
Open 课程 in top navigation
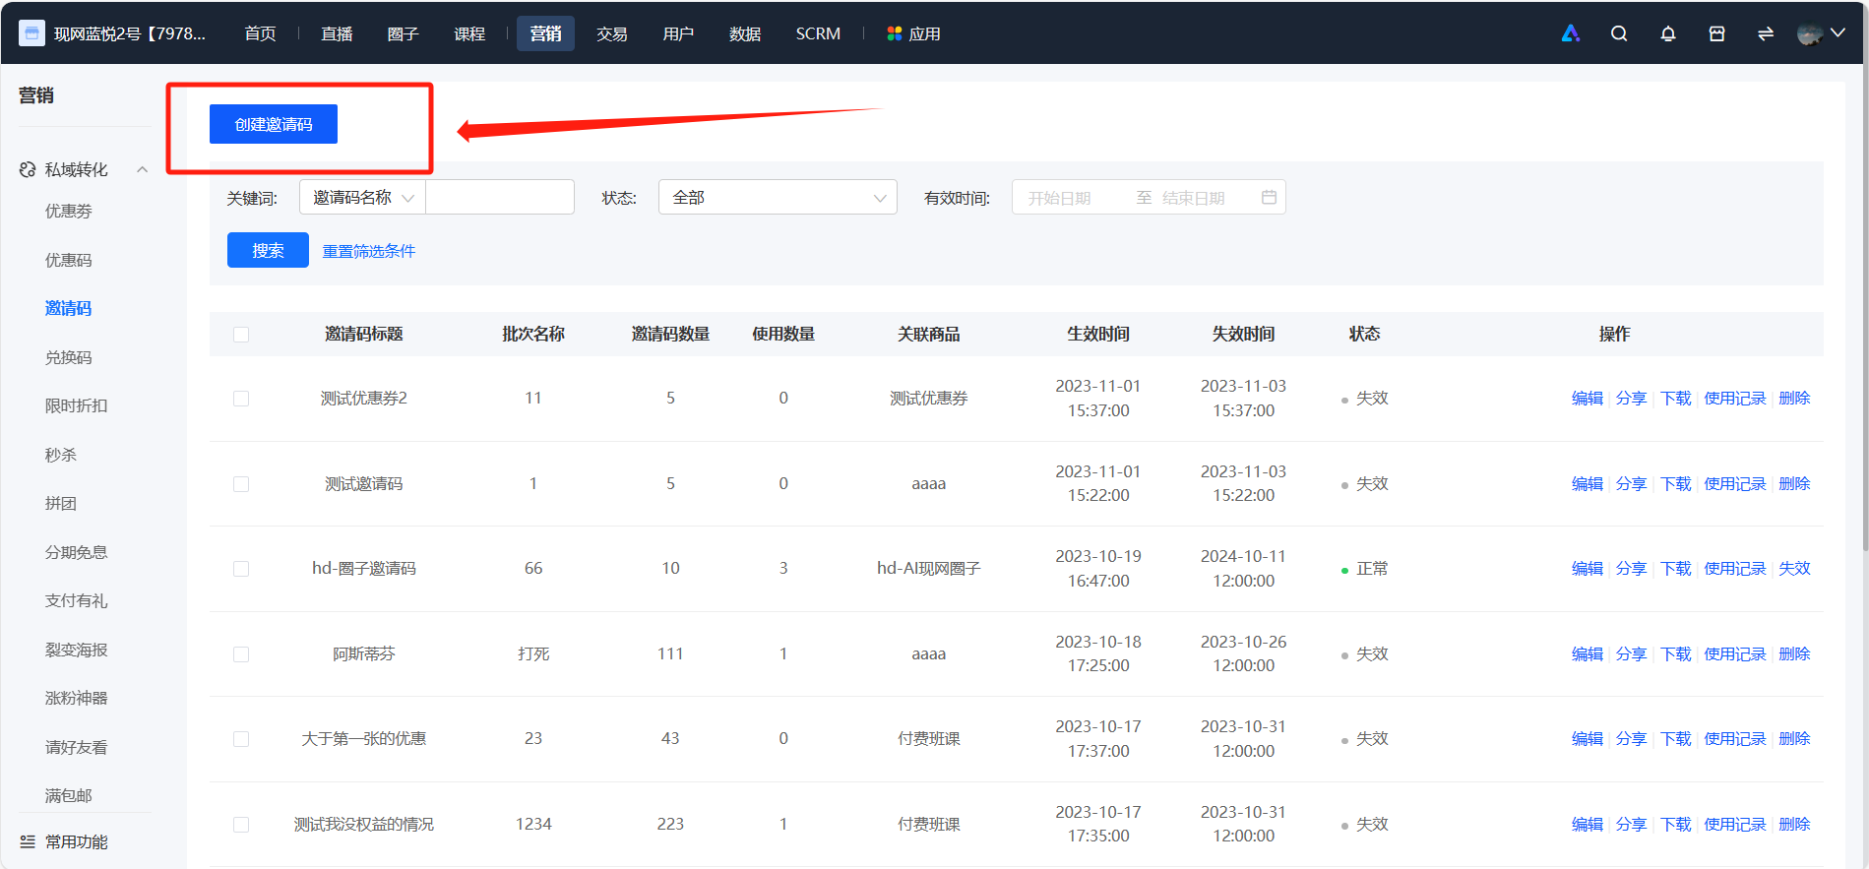[x=469, y=33]
